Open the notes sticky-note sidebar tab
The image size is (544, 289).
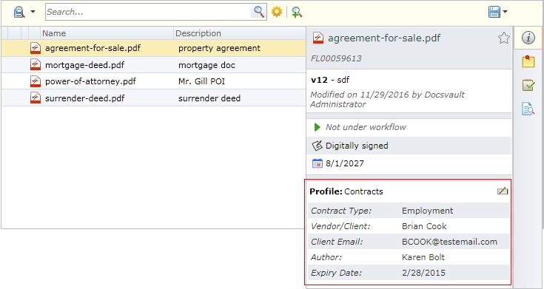pyautogui.click(x=528, y=61)
